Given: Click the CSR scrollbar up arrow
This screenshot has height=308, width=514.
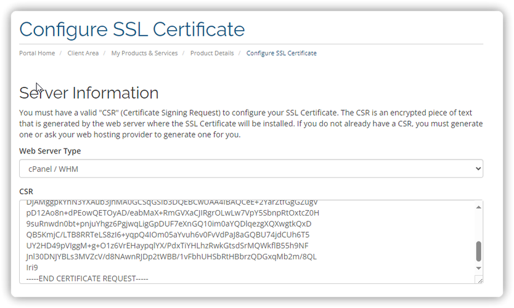Looking at the screenshot, I should tap(478, 207).
